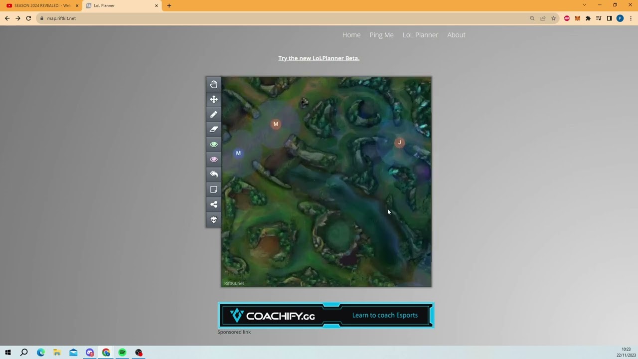Viewport: 638px width, 359px height.
Task: Toggle the pink eye ward tool
Action: click(214, 159)
